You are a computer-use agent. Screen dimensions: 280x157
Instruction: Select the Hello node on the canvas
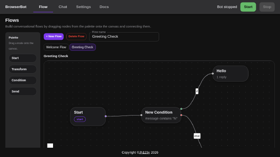coord(230,74)
